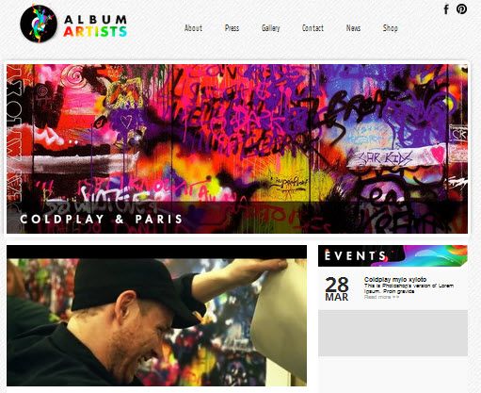The width and height of the screenshot is (481, 393).
Task: Click the black bar above the photo
Action: [156, 252]
